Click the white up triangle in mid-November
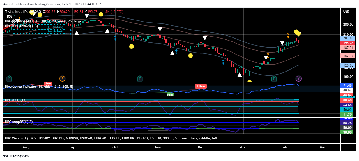Image resolution: width=359 pixels, height=161 pixels. [172, 53]
